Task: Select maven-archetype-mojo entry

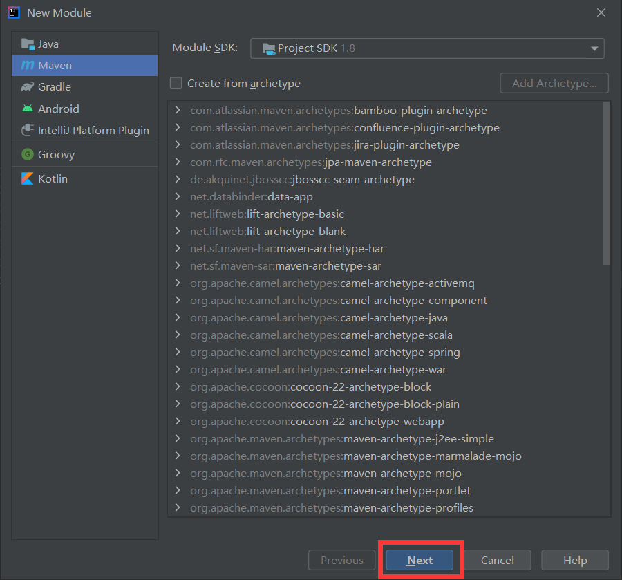Action: (x=326, y=473)
